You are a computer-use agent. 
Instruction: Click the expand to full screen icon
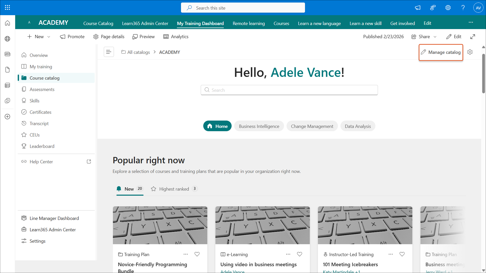click(x=473, y=37)
